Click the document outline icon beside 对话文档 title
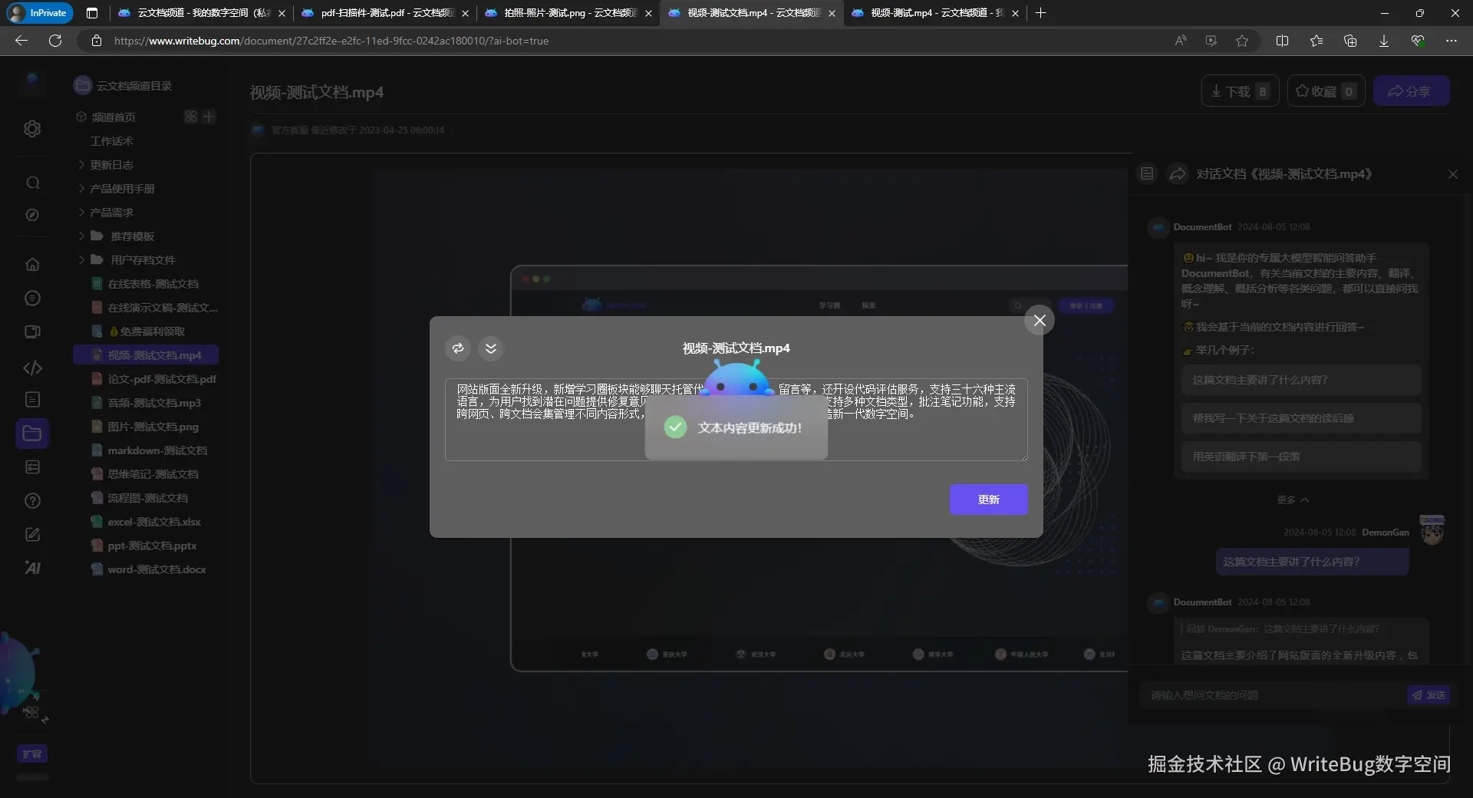1473x798 pixels. point(1146,173)
